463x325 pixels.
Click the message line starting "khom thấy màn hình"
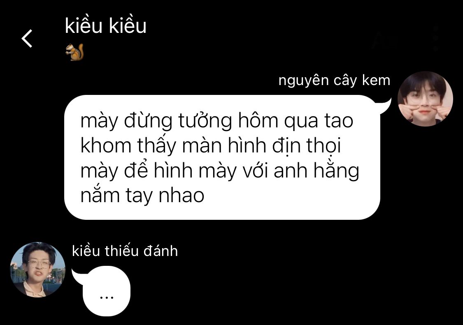click(211, 146)
